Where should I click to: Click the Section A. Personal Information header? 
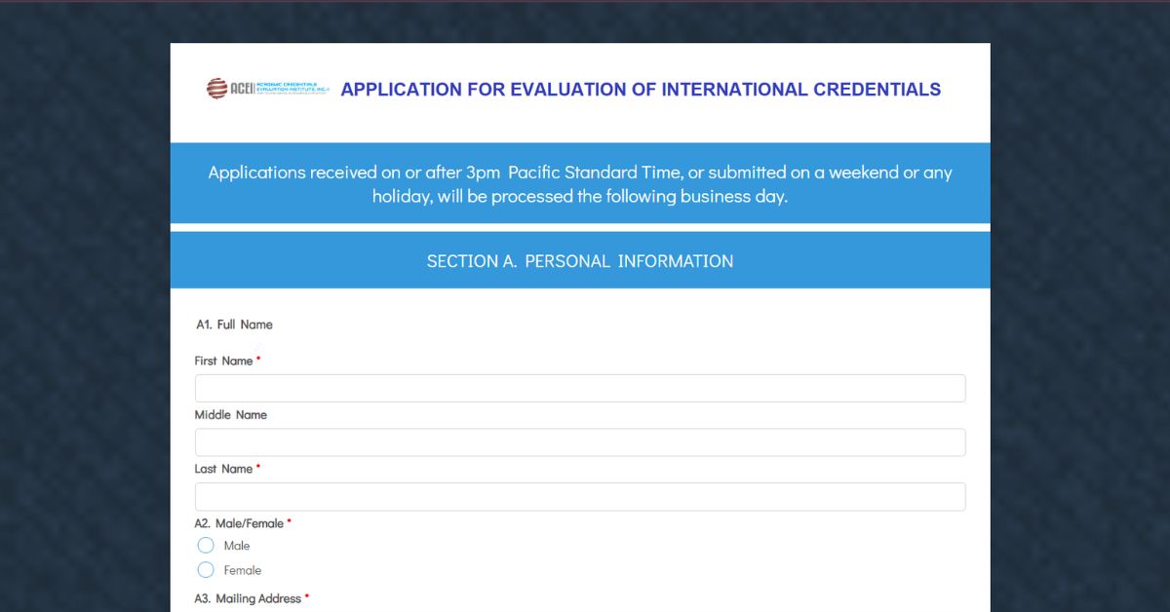click(580, 261)
